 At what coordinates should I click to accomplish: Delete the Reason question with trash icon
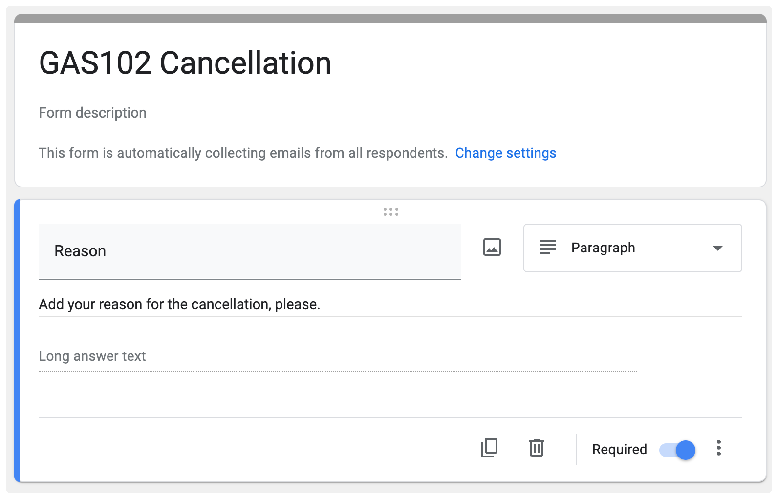tap(536, 448)
